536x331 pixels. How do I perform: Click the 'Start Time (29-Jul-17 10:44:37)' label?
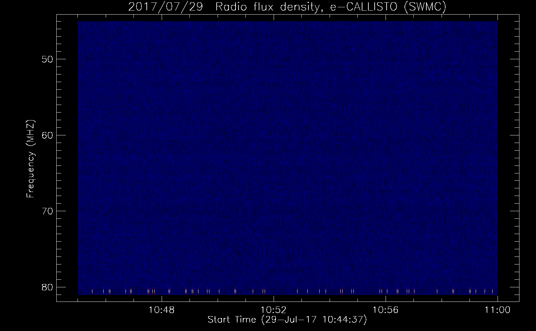coord(287,320)
